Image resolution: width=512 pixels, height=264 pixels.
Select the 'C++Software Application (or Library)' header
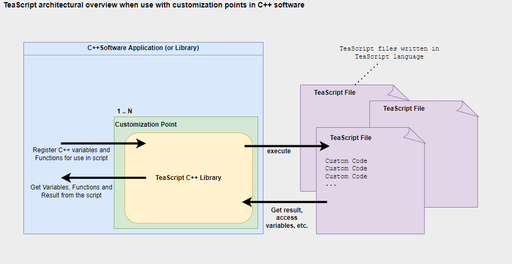tap(143, 48)
